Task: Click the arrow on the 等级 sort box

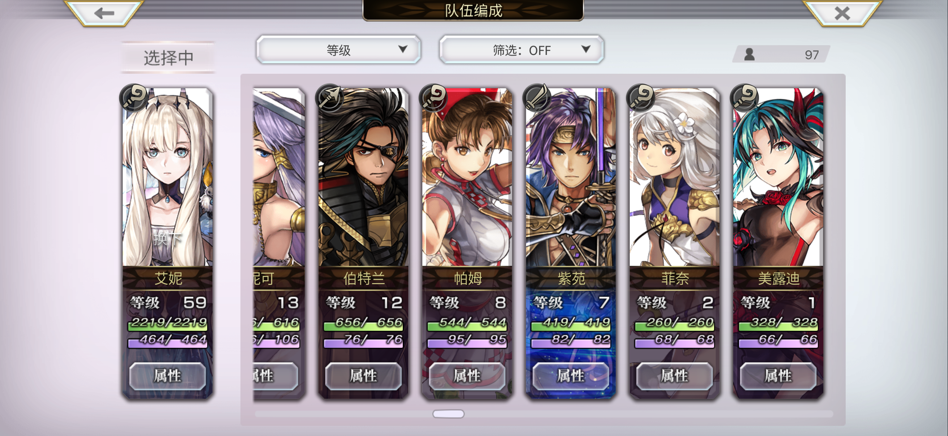Action: pos(403,49)
